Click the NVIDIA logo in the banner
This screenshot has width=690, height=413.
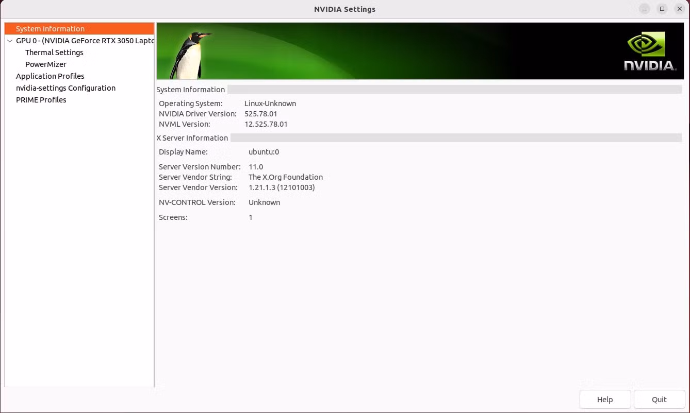tap(649, 51)
